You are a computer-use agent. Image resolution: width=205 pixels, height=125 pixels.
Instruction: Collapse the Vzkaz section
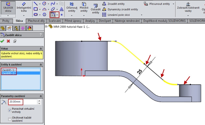[x=41, y=49]
